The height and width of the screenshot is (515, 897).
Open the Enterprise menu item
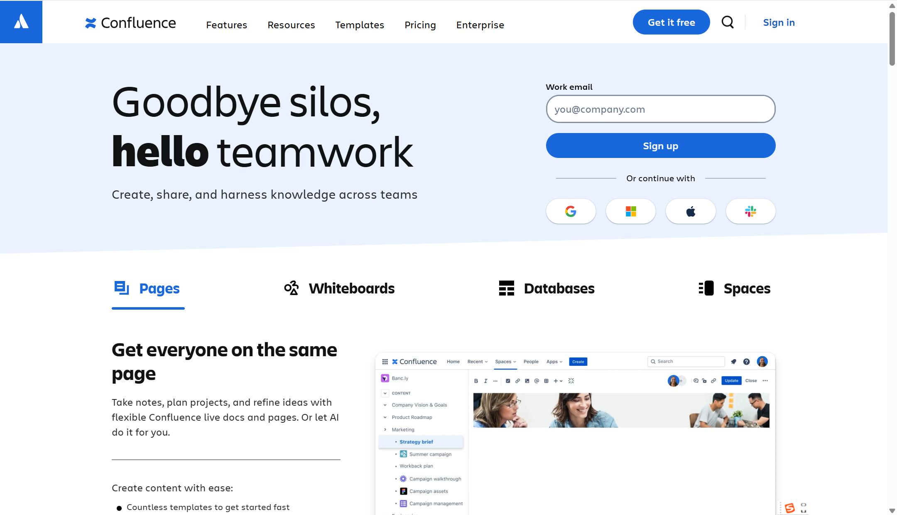point(480,25)
